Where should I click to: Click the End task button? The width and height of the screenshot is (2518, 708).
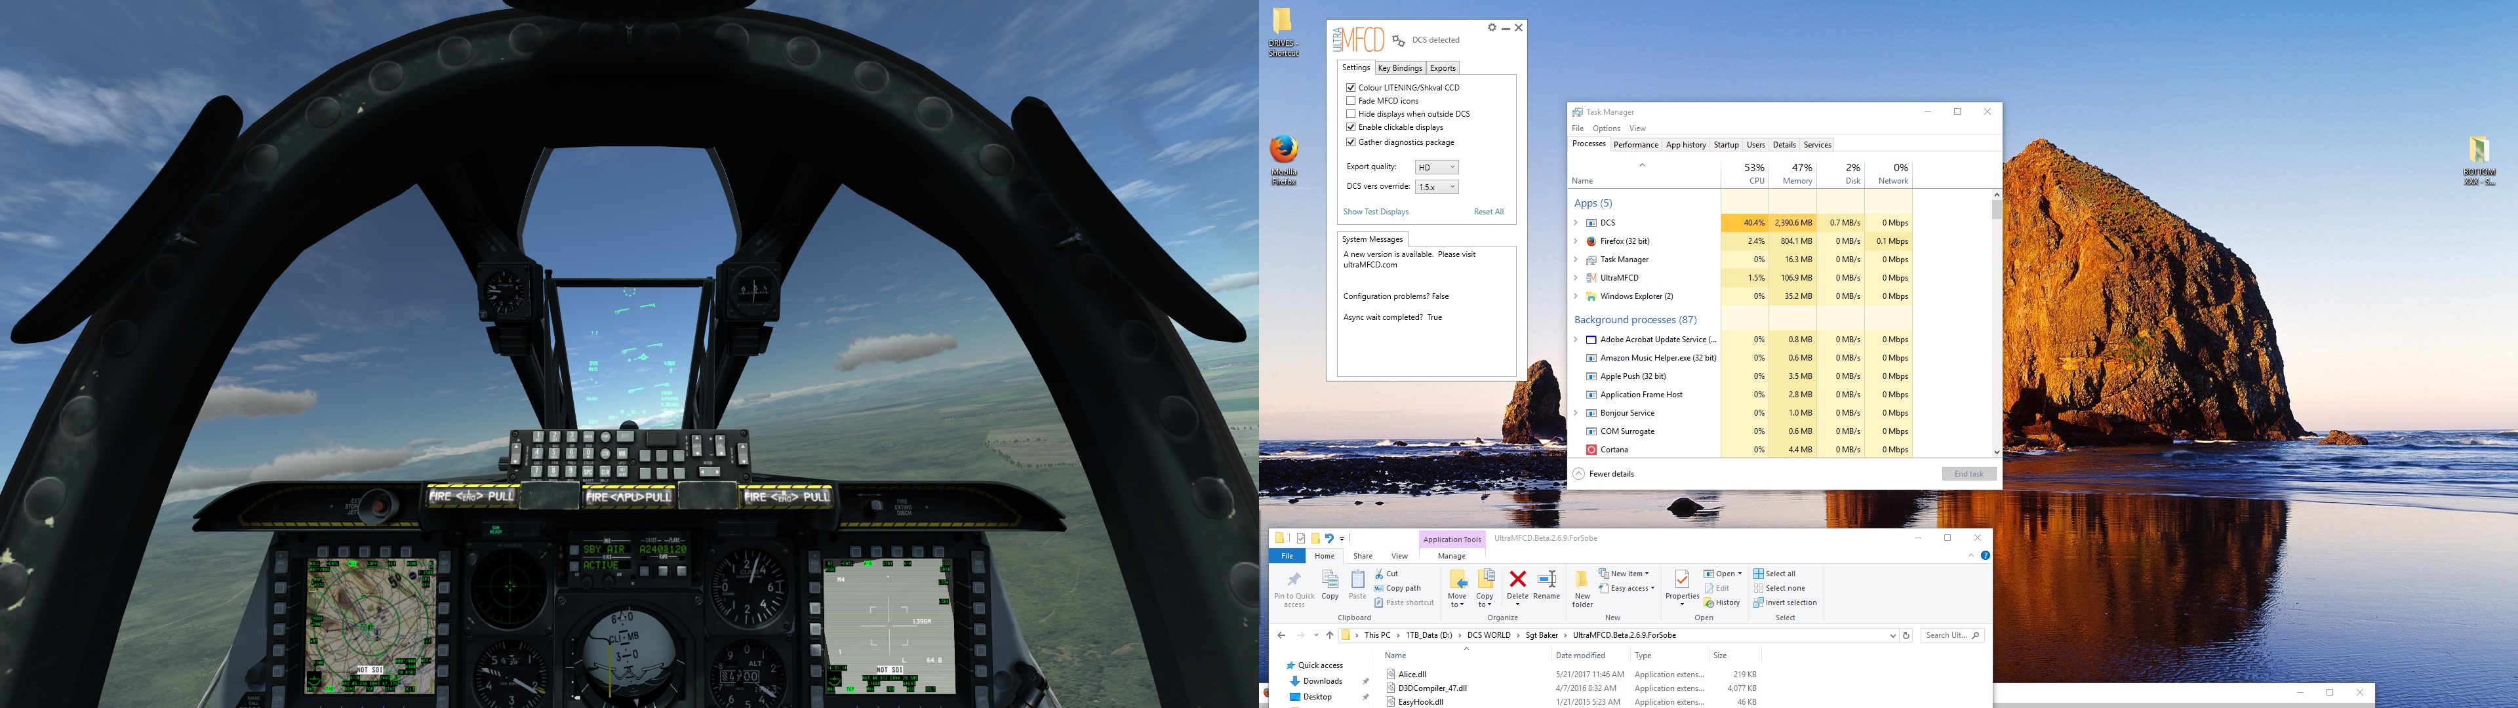[1968, 474]
